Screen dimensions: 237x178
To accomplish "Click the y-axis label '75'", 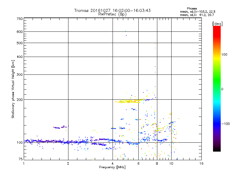I will click(21, 159).
